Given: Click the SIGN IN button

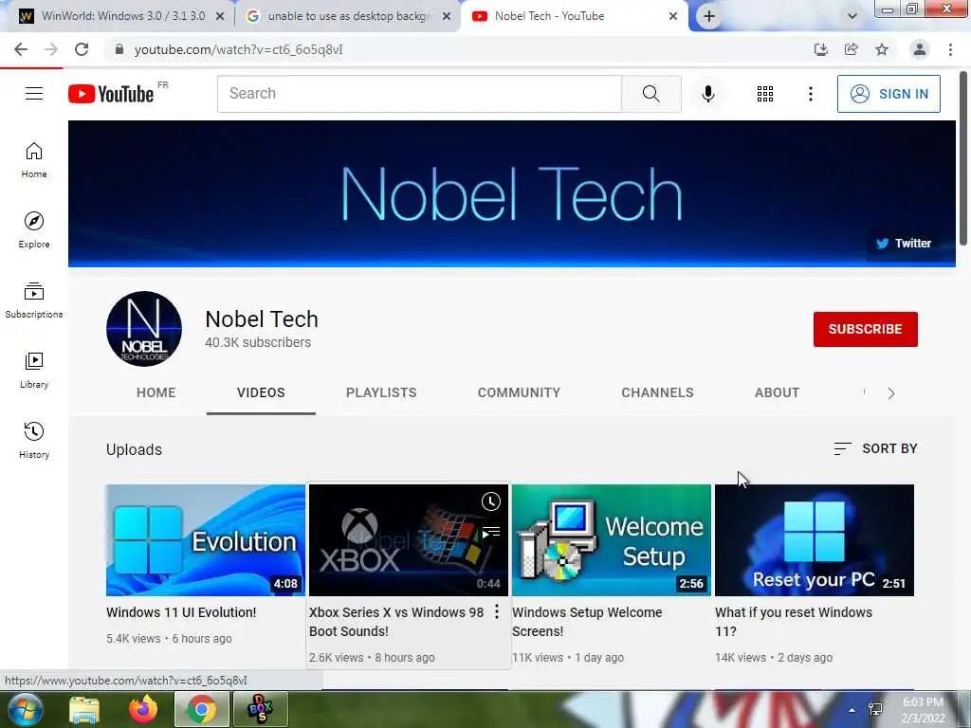Looking at the screenshot, I should click(889, 94).
